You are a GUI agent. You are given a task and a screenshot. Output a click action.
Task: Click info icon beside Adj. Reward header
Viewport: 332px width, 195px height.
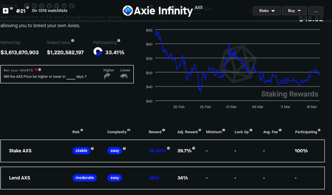pyautogui.click(x=199, y=131)
